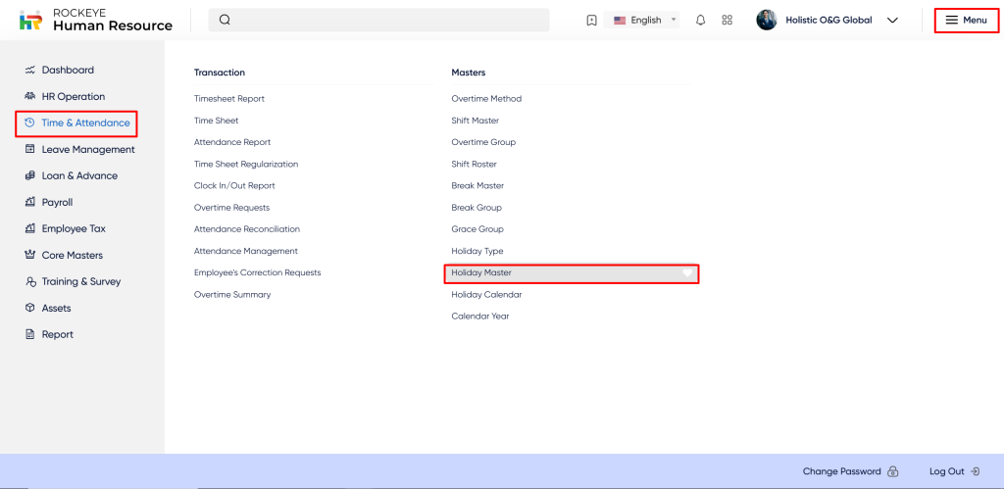Click the notification bell icon
This screenshot has height=489, width=1004.
700,20
